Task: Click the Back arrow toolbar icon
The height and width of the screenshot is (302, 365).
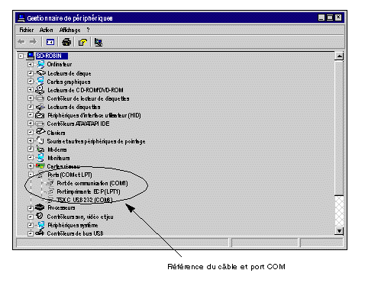Action: click(21, 42)
